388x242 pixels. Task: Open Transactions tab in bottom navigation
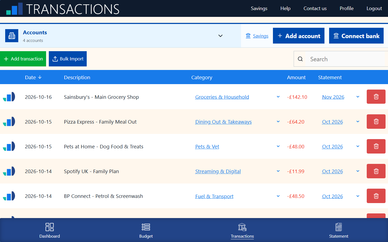click(242, 230)
